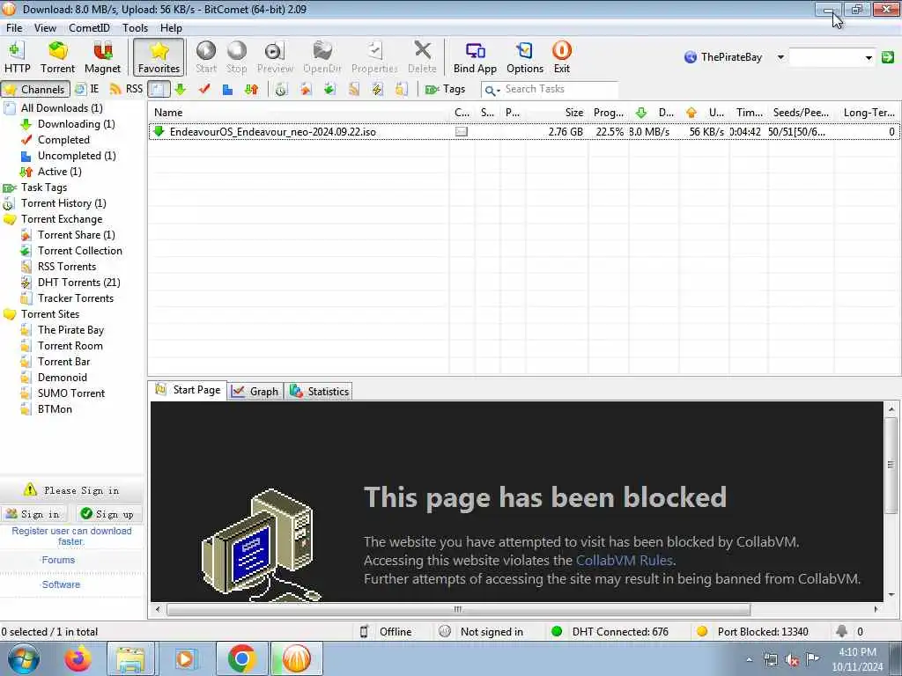
Task: Collapse the Torrent Sites folder
Action: click(9, 314)
